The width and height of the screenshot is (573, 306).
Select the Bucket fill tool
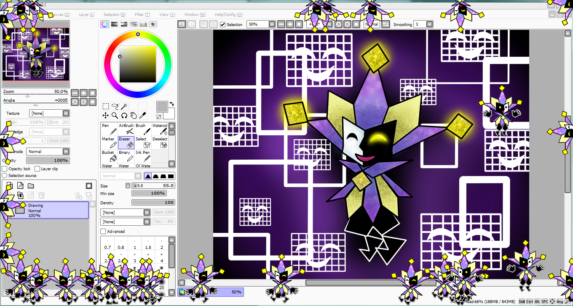(108, 155)
